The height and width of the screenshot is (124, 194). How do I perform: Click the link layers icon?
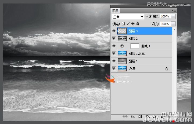[x=125, y=117]
